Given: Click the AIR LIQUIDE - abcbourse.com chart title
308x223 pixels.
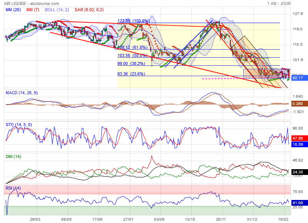Looking at the screenshot, I should [x=32, y=3].
